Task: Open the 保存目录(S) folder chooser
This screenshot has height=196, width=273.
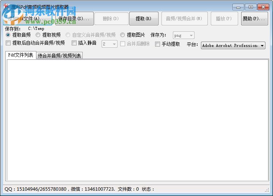Action: pyautogui.click(x=74, y=19)
